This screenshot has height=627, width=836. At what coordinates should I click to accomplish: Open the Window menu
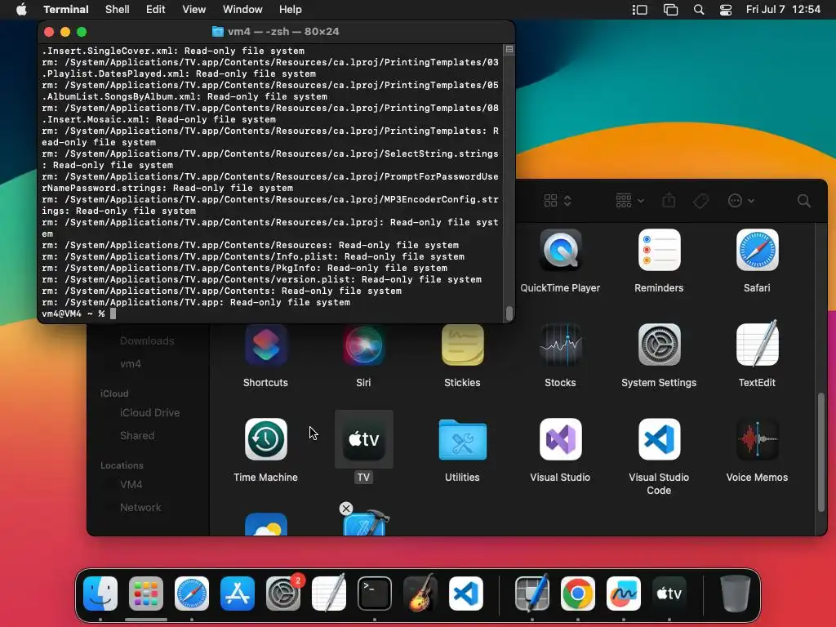click(242, 10)
